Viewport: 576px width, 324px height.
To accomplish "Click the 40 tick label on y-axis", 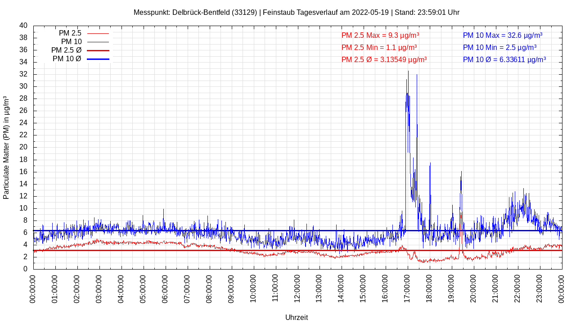I will [23, 26].
